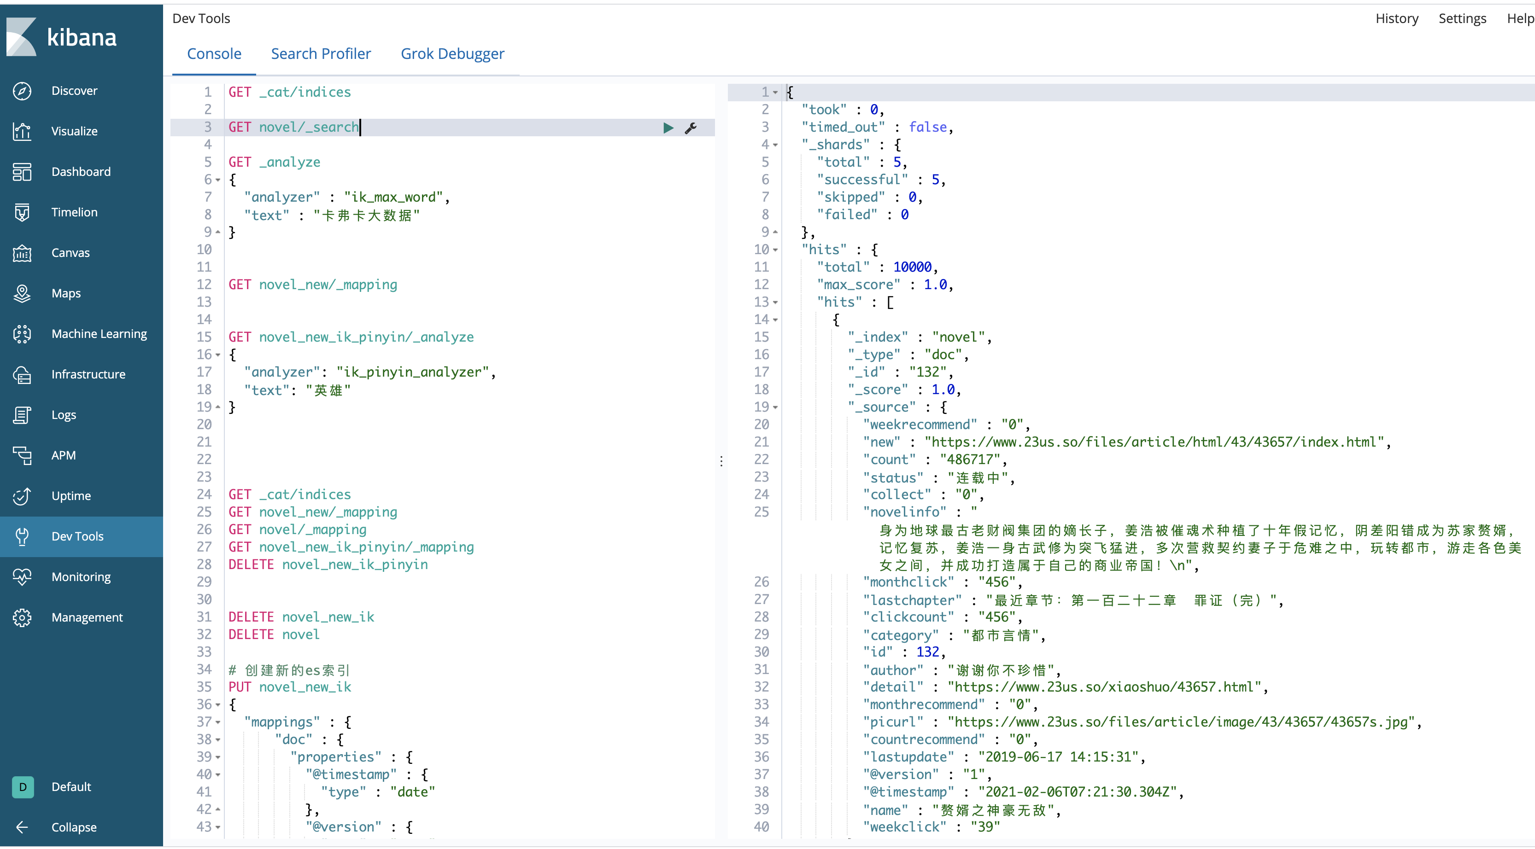Switch to the Search Profiler tab
Viewport: 1535px width, 849px height.
click(321, 53)
